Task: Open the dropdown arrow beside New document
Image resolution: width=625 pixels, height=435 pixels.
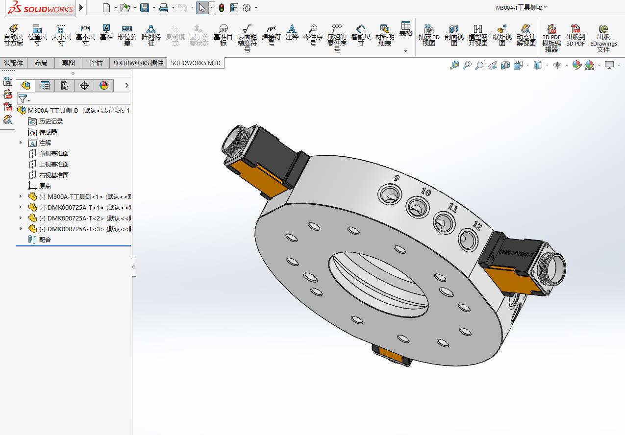Action: click(116, 8)
